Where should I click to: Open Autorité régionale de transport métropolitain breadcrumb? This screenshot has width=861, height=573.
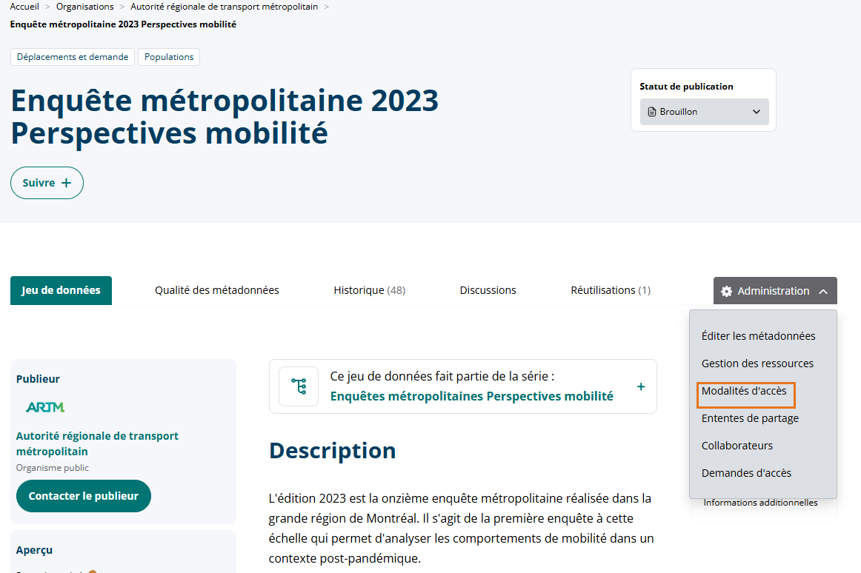pyautogui.click(x=224, y=7)
